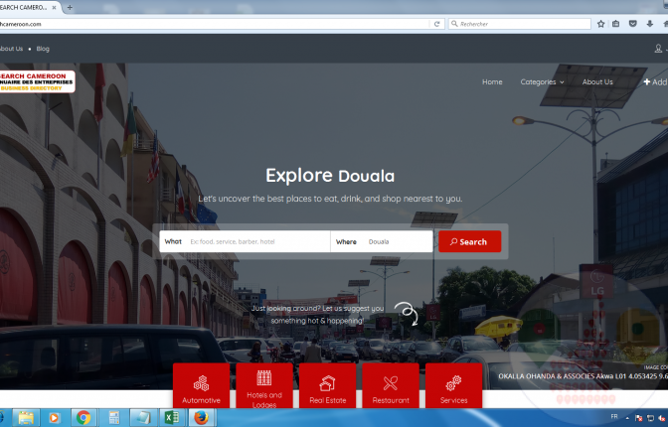Click the user account icon in top bar
This screenshot has height=427, width=668.
click(x=658, y=49)
